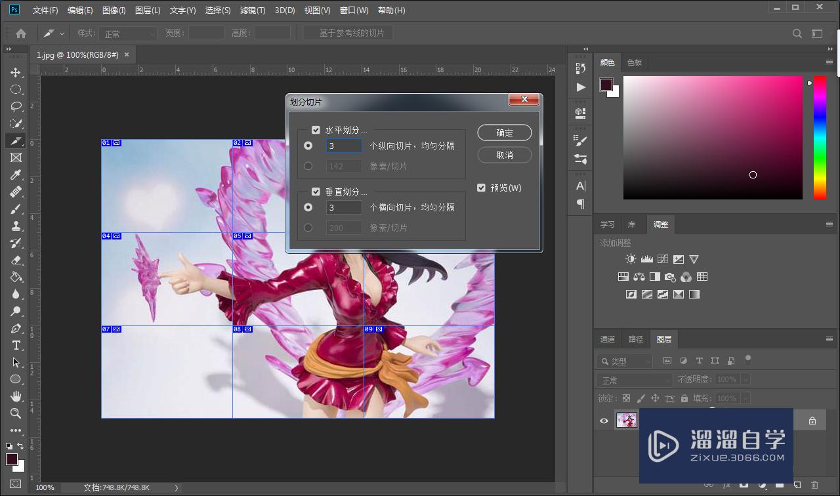Screen dimensions: 840x496
Task: Open the 样式 dropdown showing 正常
Action: (128, 33)
